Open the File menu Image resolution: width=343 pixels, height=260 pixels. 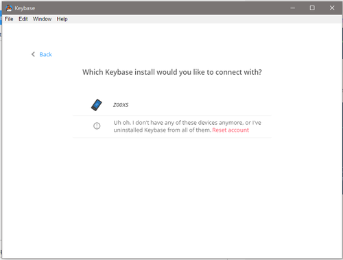(9, 19)
